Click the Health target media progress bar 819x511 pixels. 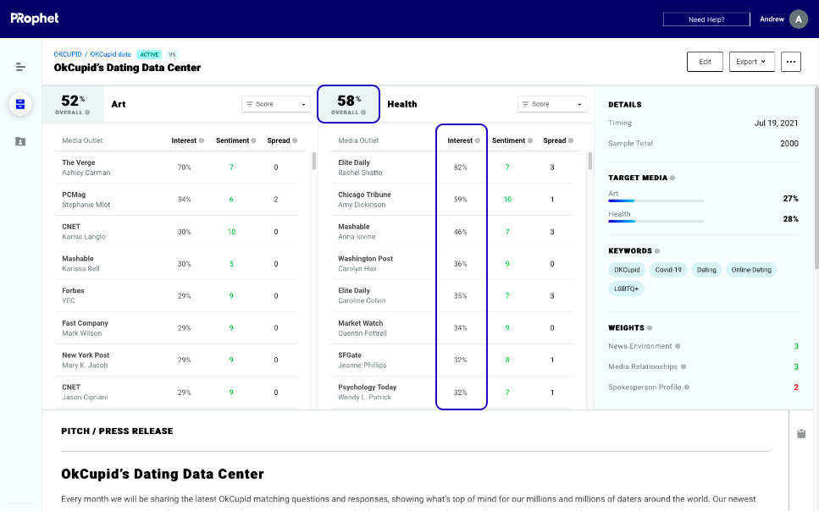point(656,222)
